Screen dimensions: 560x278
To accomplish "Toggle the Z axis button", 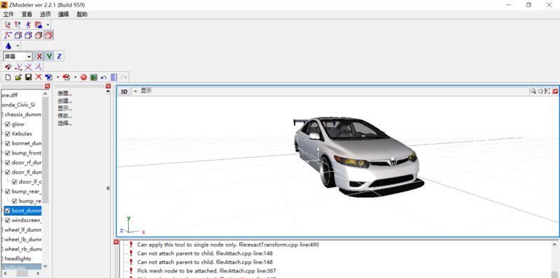I will click(x=59, y=57).
